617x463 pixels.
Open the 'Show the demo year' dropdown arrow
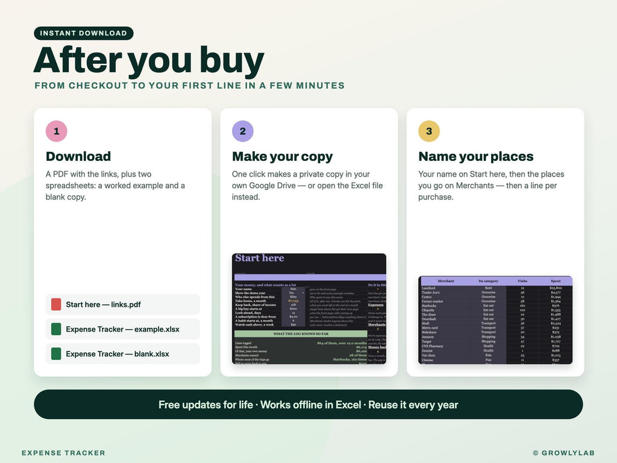(303, 293)
